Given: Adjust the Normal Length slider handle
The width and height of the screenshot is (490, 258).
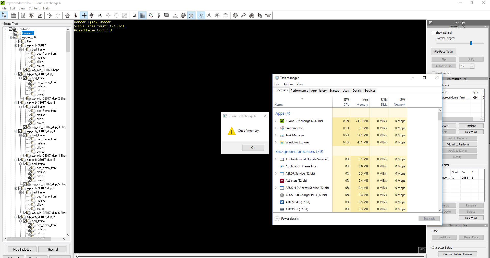Looking at the screenshot, I should coord(471,43).
